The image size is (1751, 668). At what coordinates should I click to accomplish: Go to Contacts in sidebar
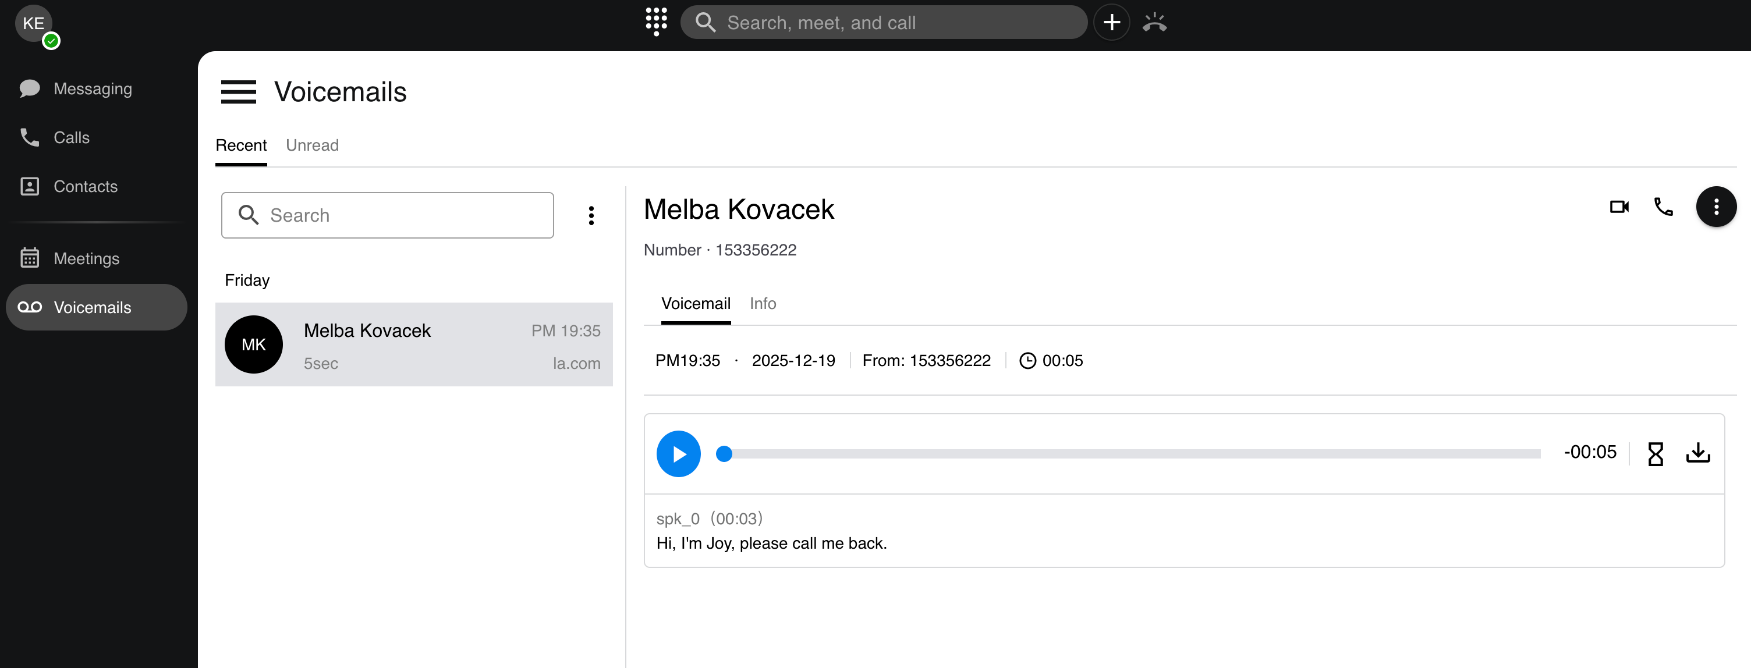pos(86,186)
